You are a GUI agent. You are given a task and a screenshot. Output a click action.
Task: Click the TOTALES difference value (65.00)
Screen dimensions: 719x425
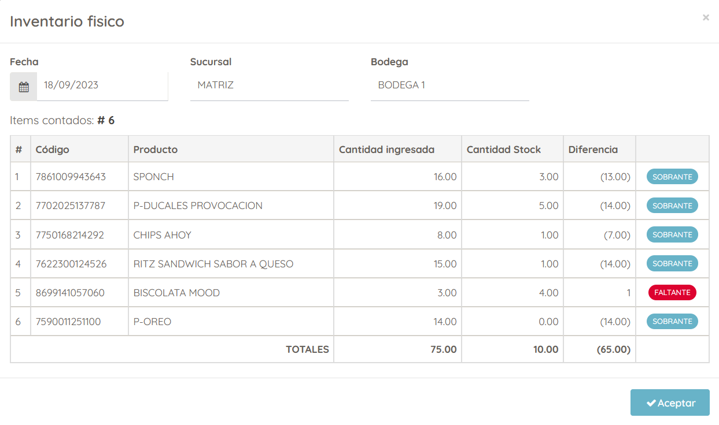(614, 349)
